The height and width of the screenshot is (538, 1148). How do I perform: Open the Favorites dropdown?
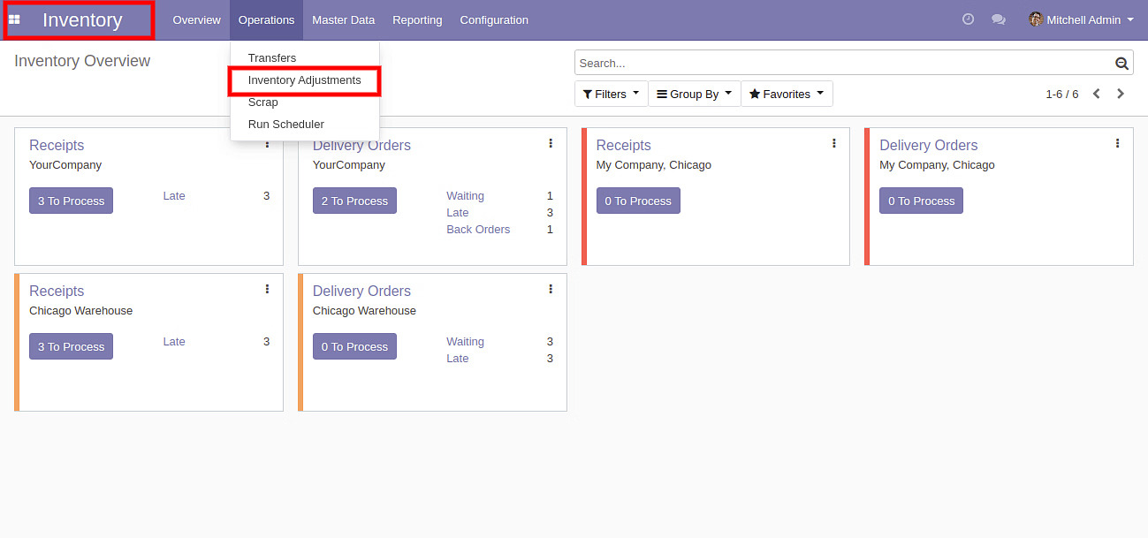tap(786, 94)
